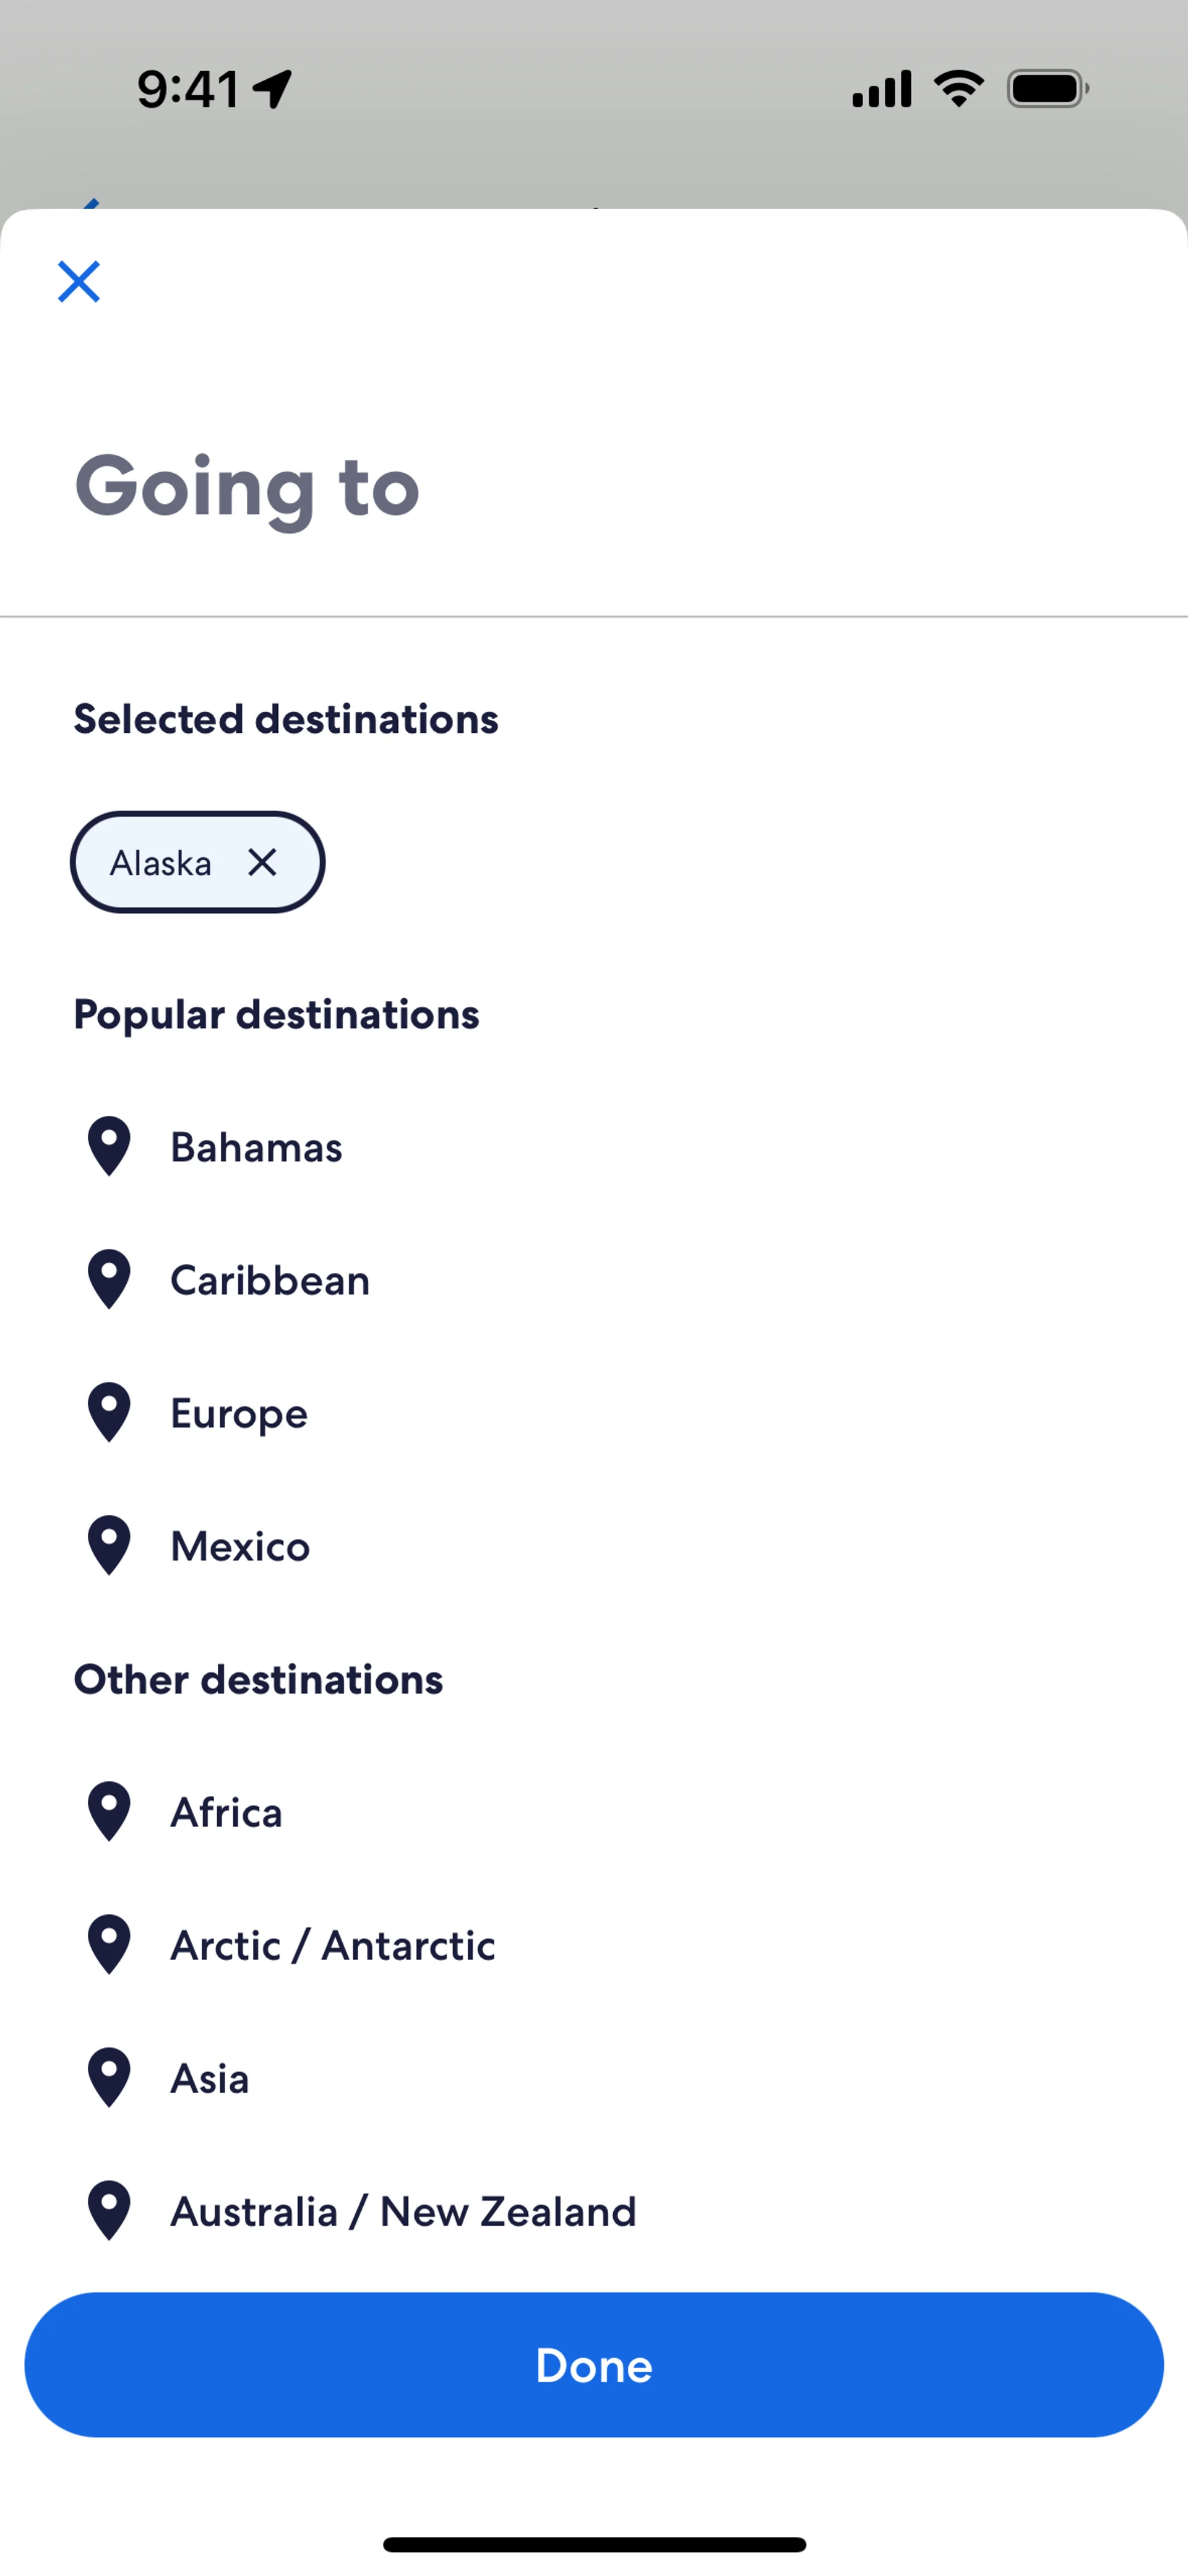
Task: Add Europe to selected destinations
Action: [239, 1413]
